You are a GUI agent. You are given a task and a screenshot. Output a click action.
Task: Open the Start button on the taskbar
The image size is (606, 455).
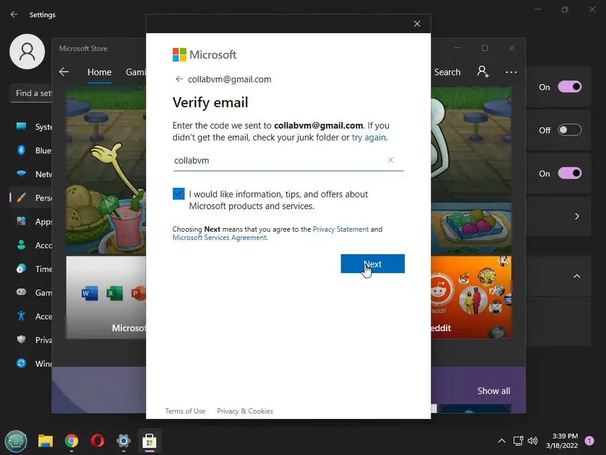pos(16,441)
